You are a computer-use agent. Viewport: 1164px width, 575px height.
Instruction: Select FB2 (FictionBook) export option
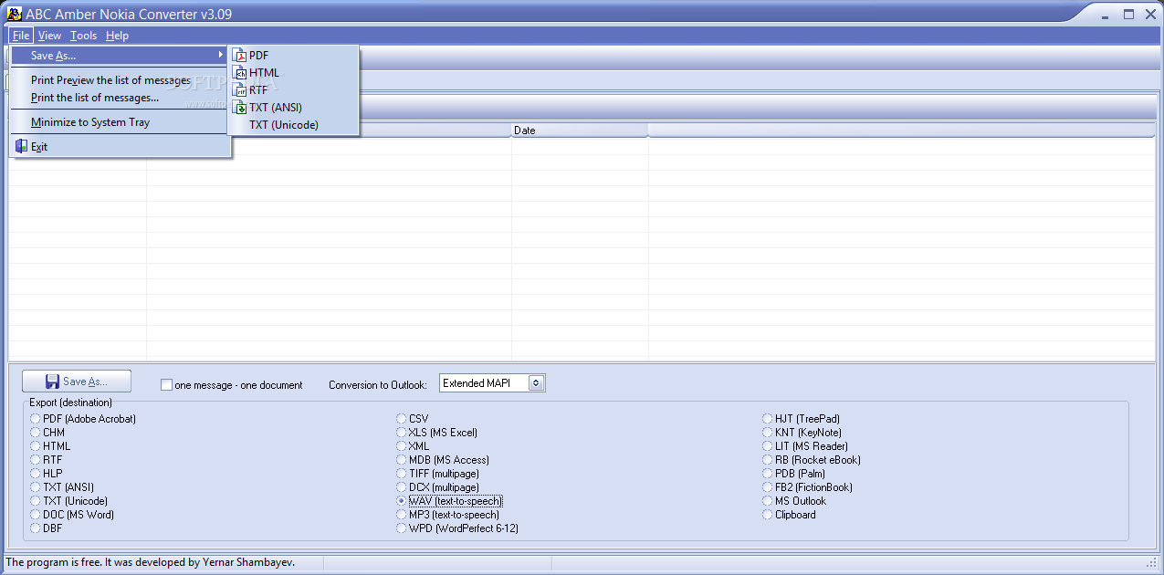coord(808,487)
